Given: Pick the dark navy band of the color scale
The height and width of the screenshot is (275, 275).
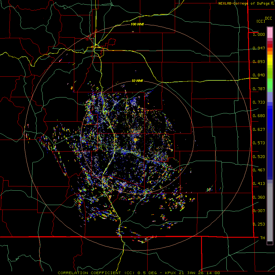Looking at the screenshot, I should (x=270, y=156).
